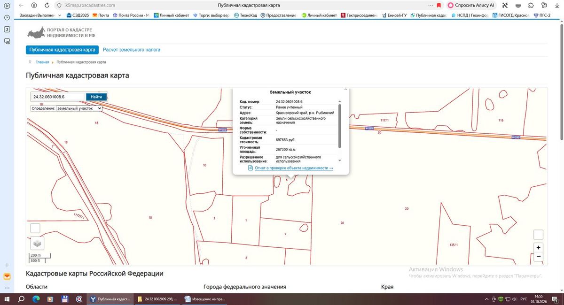Viewport: 564px width, 305px height.
Task: Open the sidebar history clock icon
Action: click(x=7, y=17)
